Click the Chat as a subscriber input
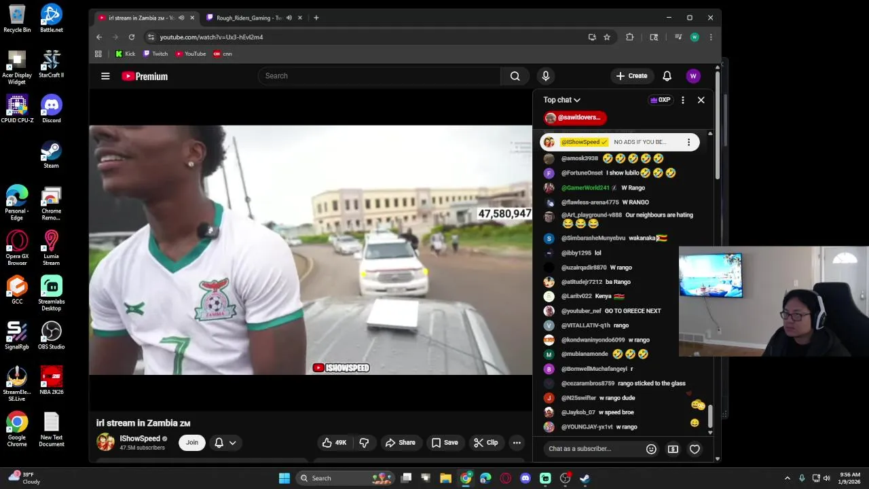This screenshot has width=869, height=489. tap(594, 449)
